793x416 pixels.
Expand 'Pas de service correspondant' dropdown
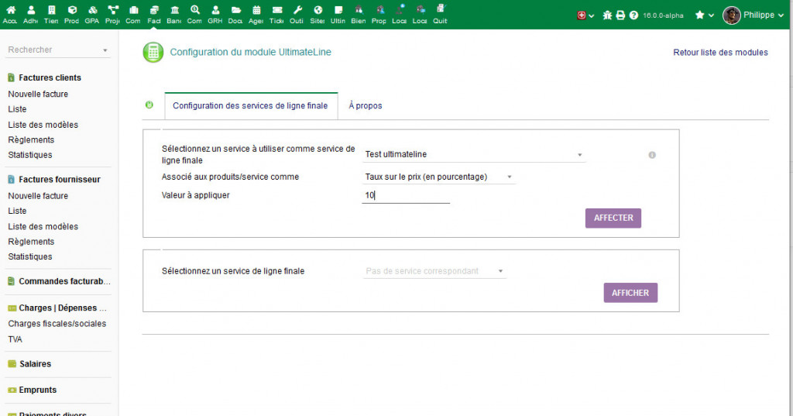point(434,271)
